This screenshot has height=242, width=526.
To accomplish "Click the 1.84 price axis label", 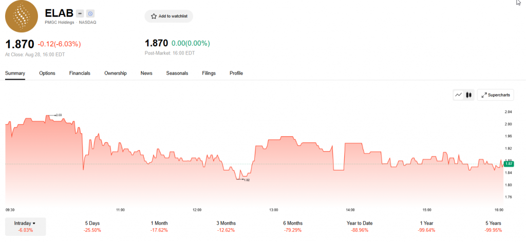I will 509,173.
